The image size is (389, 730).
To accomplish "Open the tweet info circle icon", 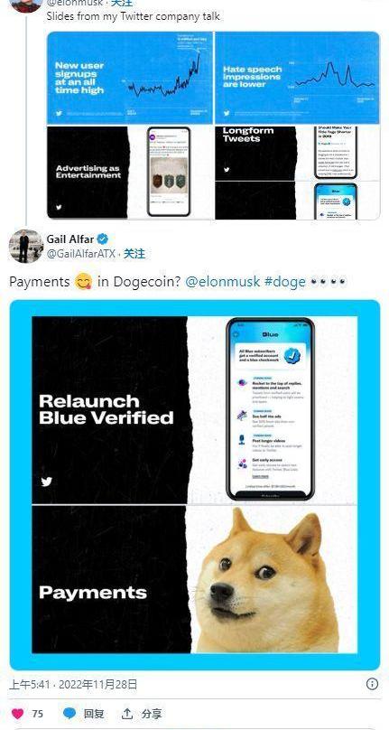I will tap(372, 683).
